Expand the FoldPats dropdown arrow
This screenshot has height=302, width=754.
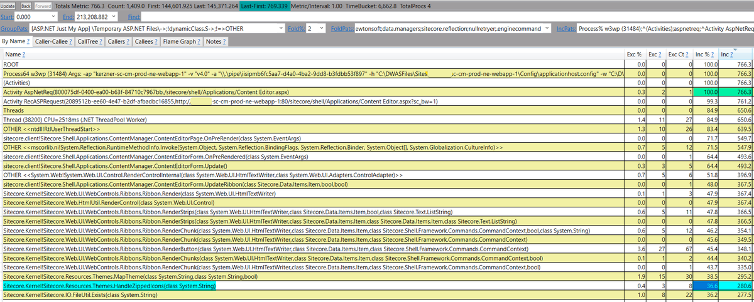(x=545, y=29)
